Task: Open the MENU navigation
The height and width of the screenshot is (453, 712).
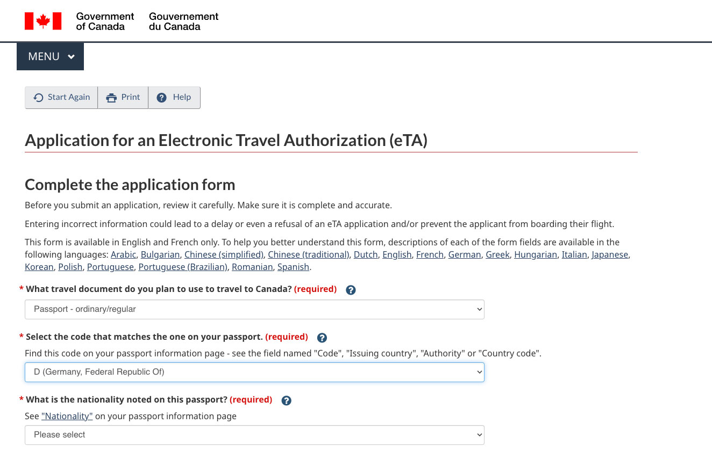Action: point(50,56)
